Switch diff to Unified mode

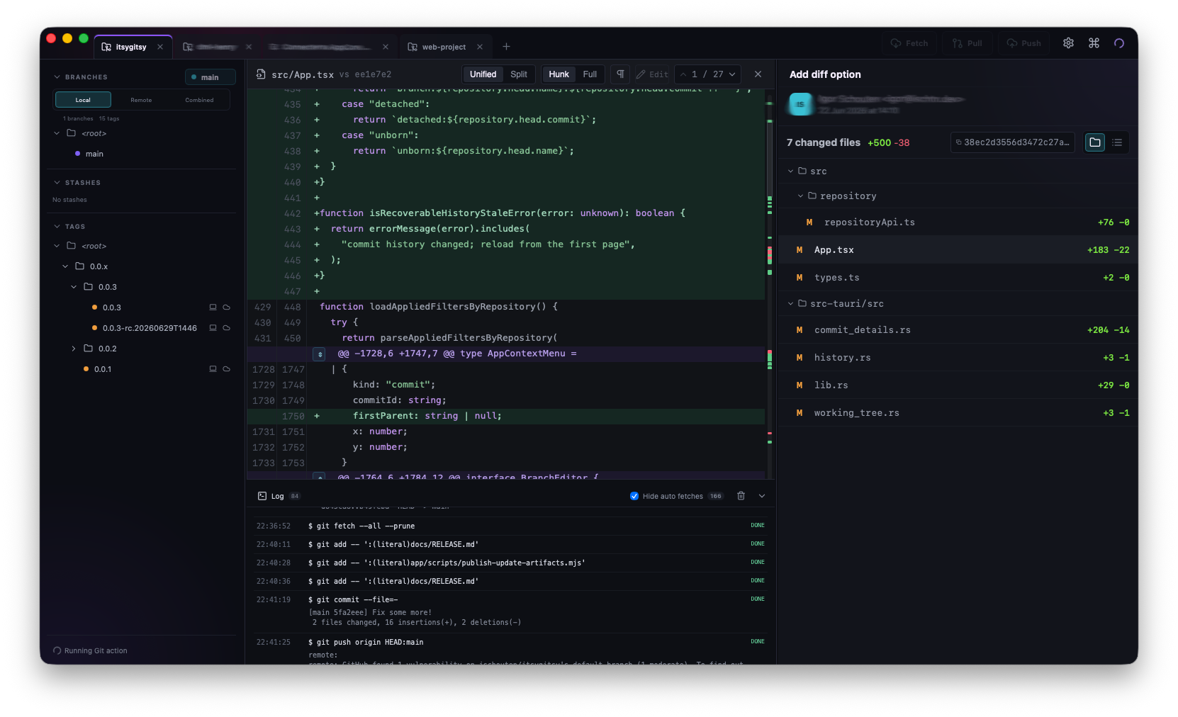click(483, 74)
